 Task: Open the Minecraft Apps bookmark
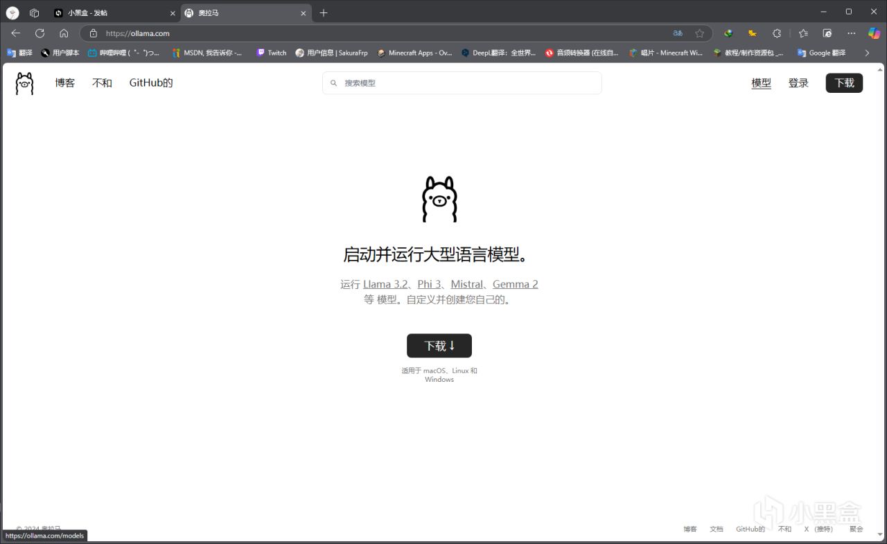414,53
